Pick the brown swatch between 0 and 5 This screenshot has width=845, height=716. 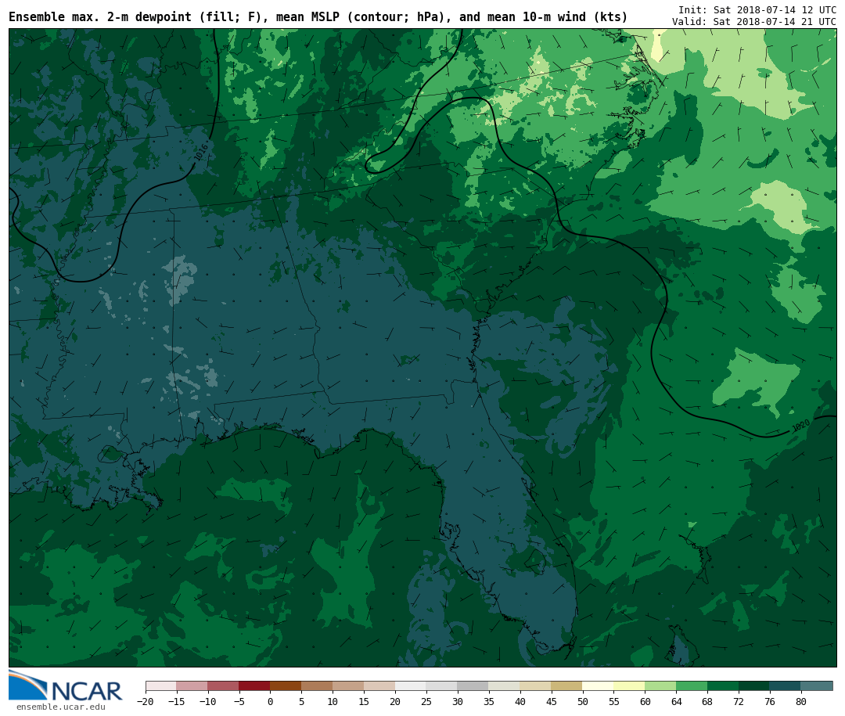coord(286,686)
